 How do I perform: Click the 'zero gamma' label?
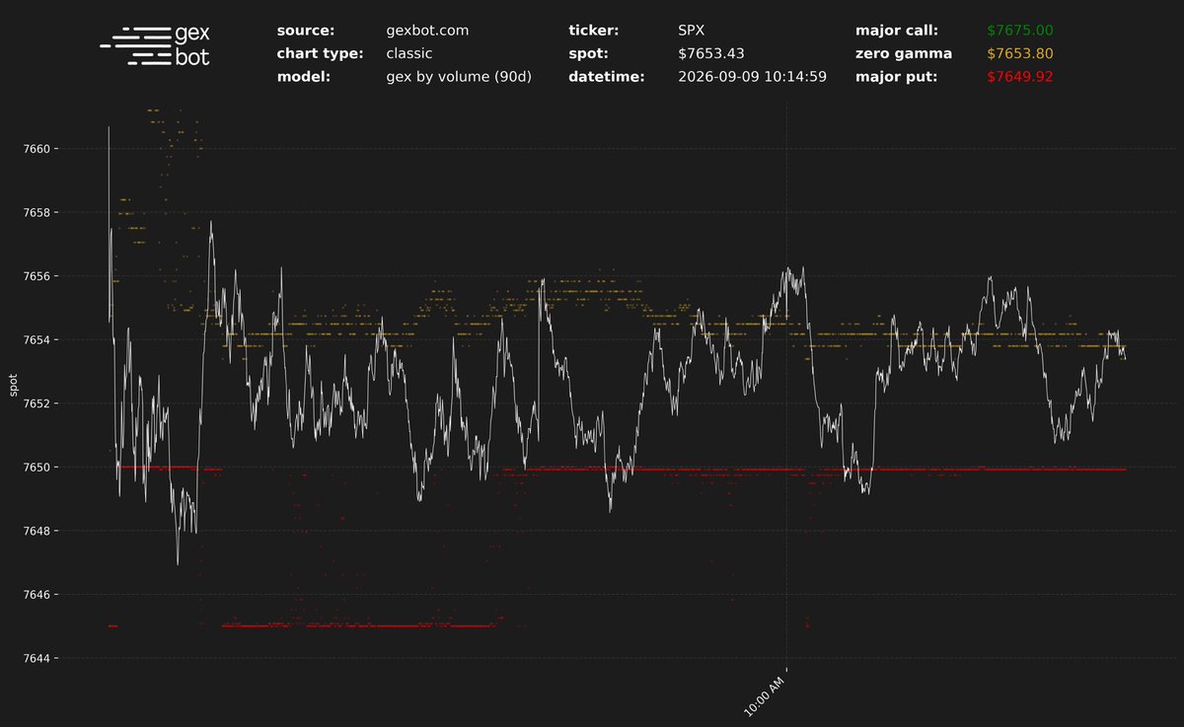[x=904, y=53]
